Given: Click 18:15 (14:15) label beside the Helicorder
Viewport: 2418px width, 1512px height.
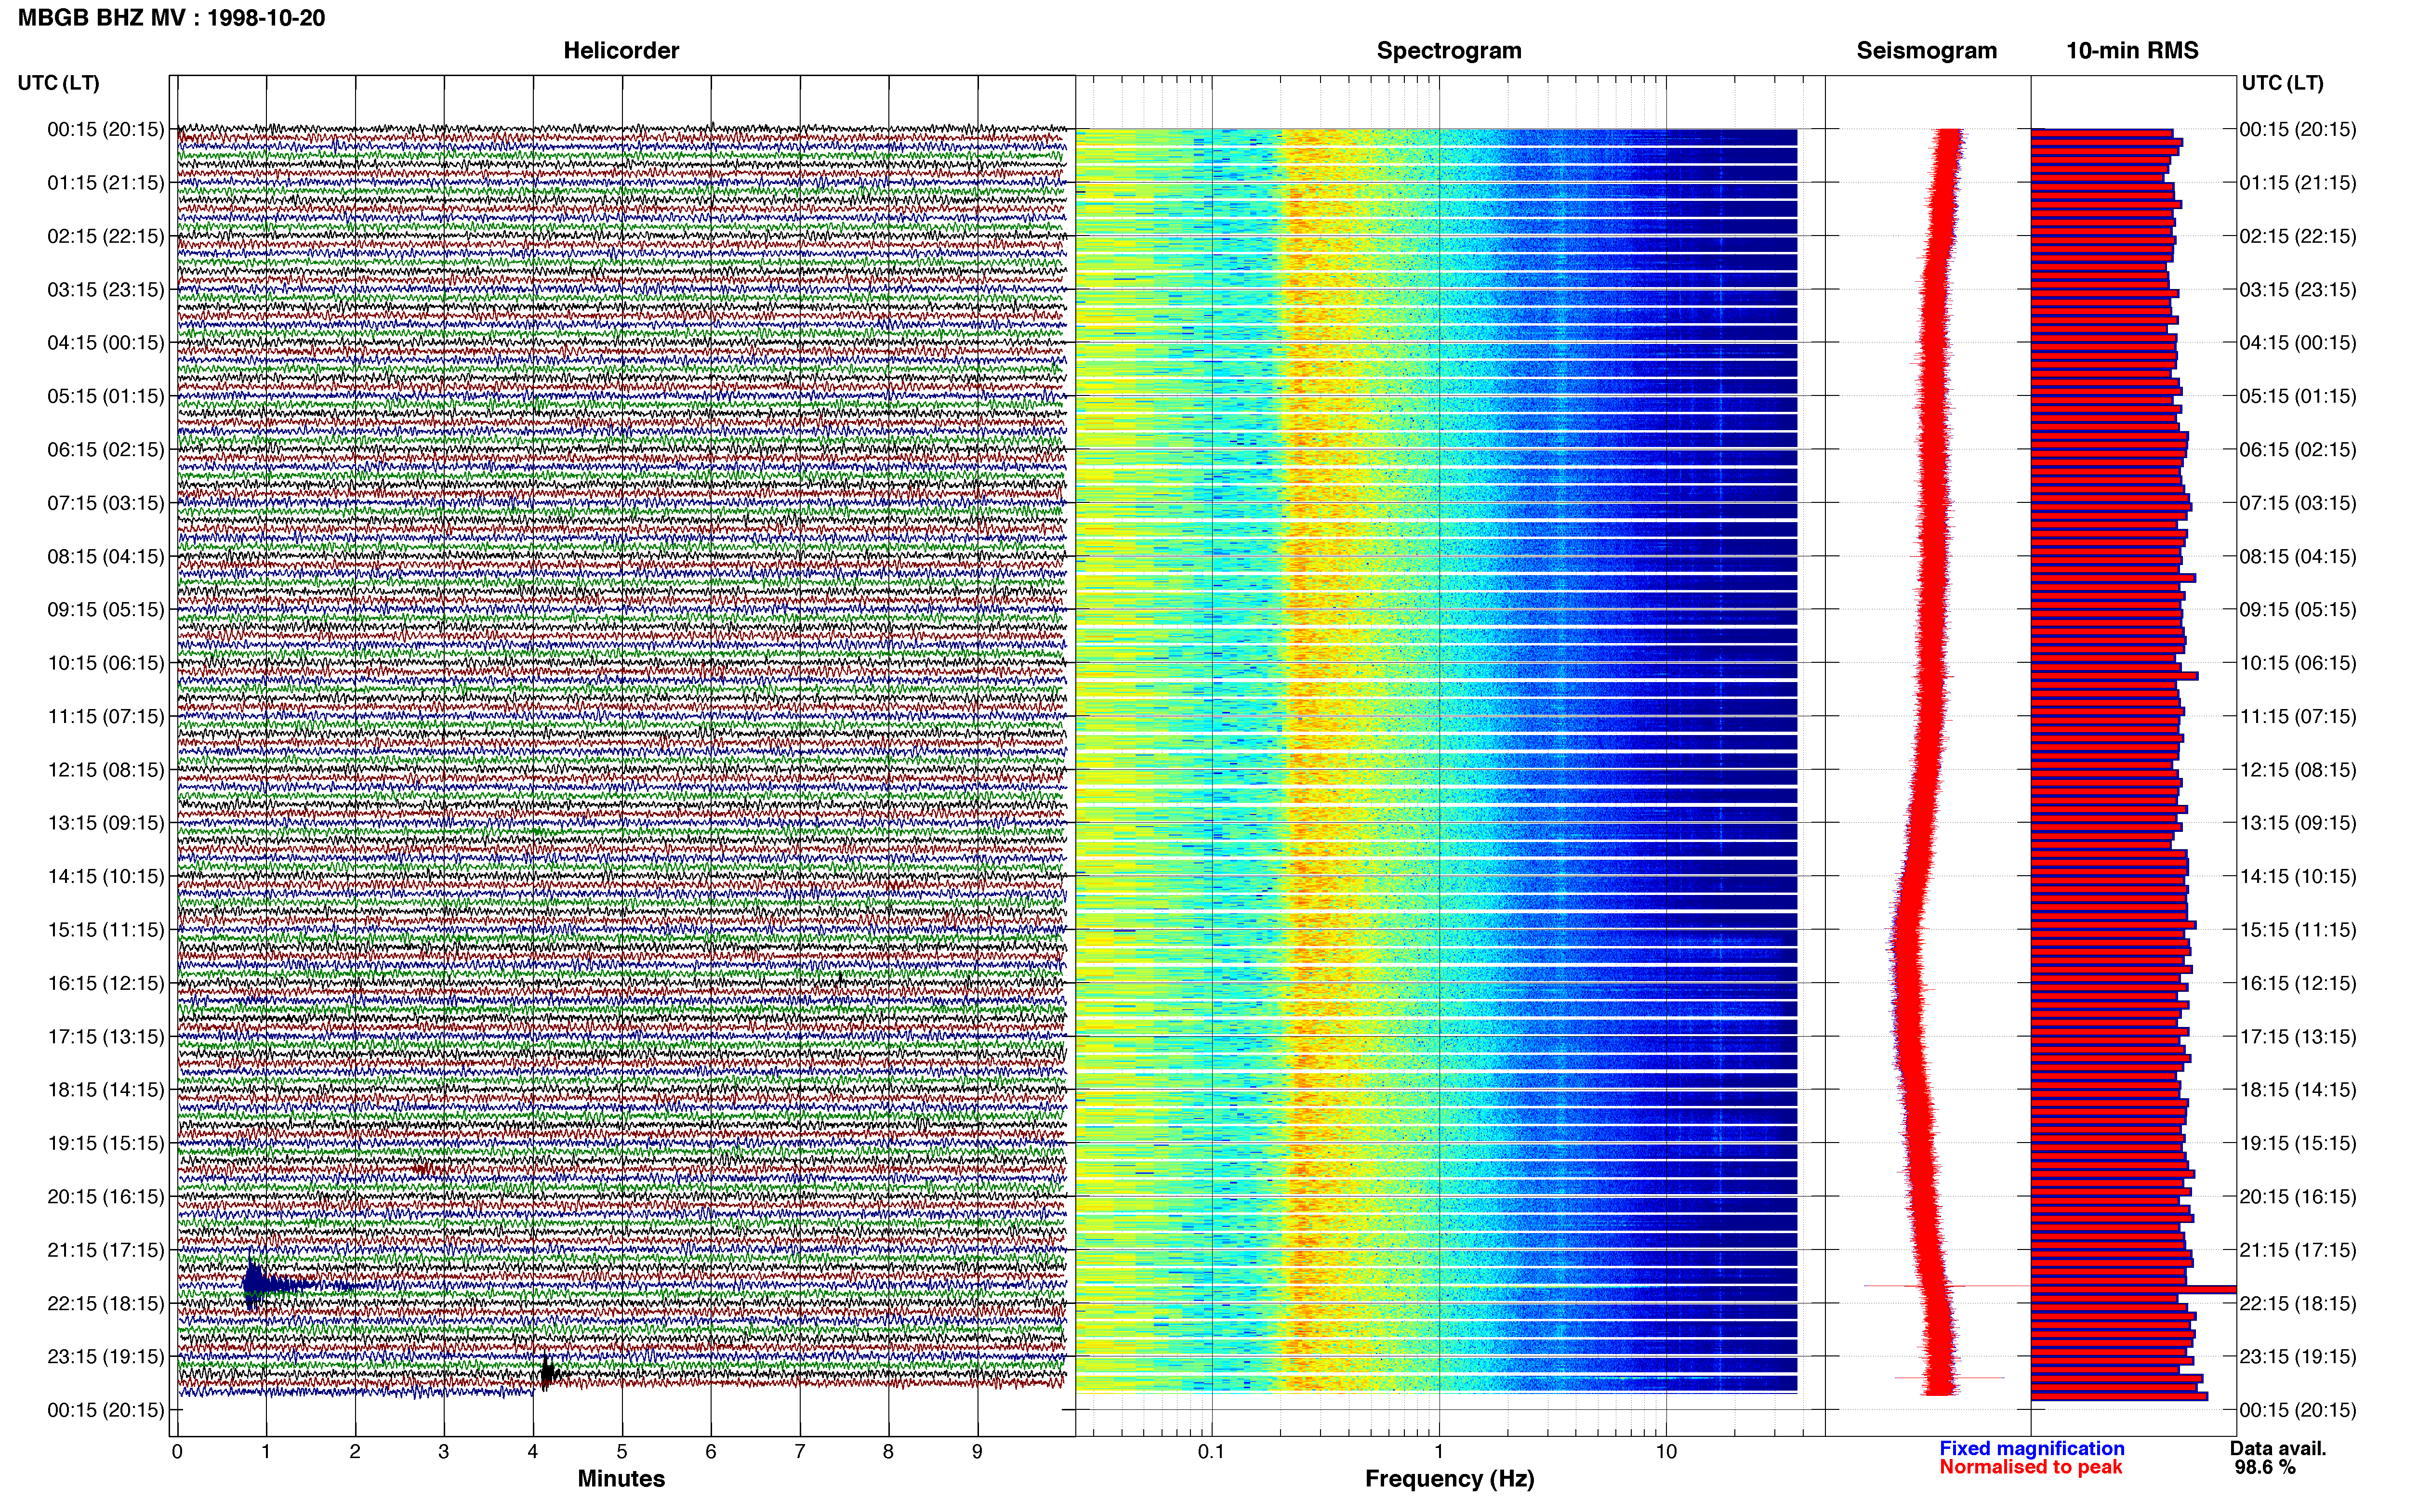Looking at the screenshot, I should click(x=106, y=1090).
